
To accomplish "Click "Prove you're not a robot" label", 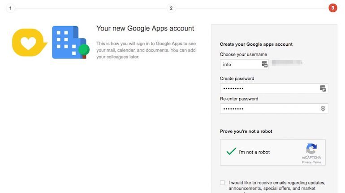I will pyautogui.click(x=246, y=132).
